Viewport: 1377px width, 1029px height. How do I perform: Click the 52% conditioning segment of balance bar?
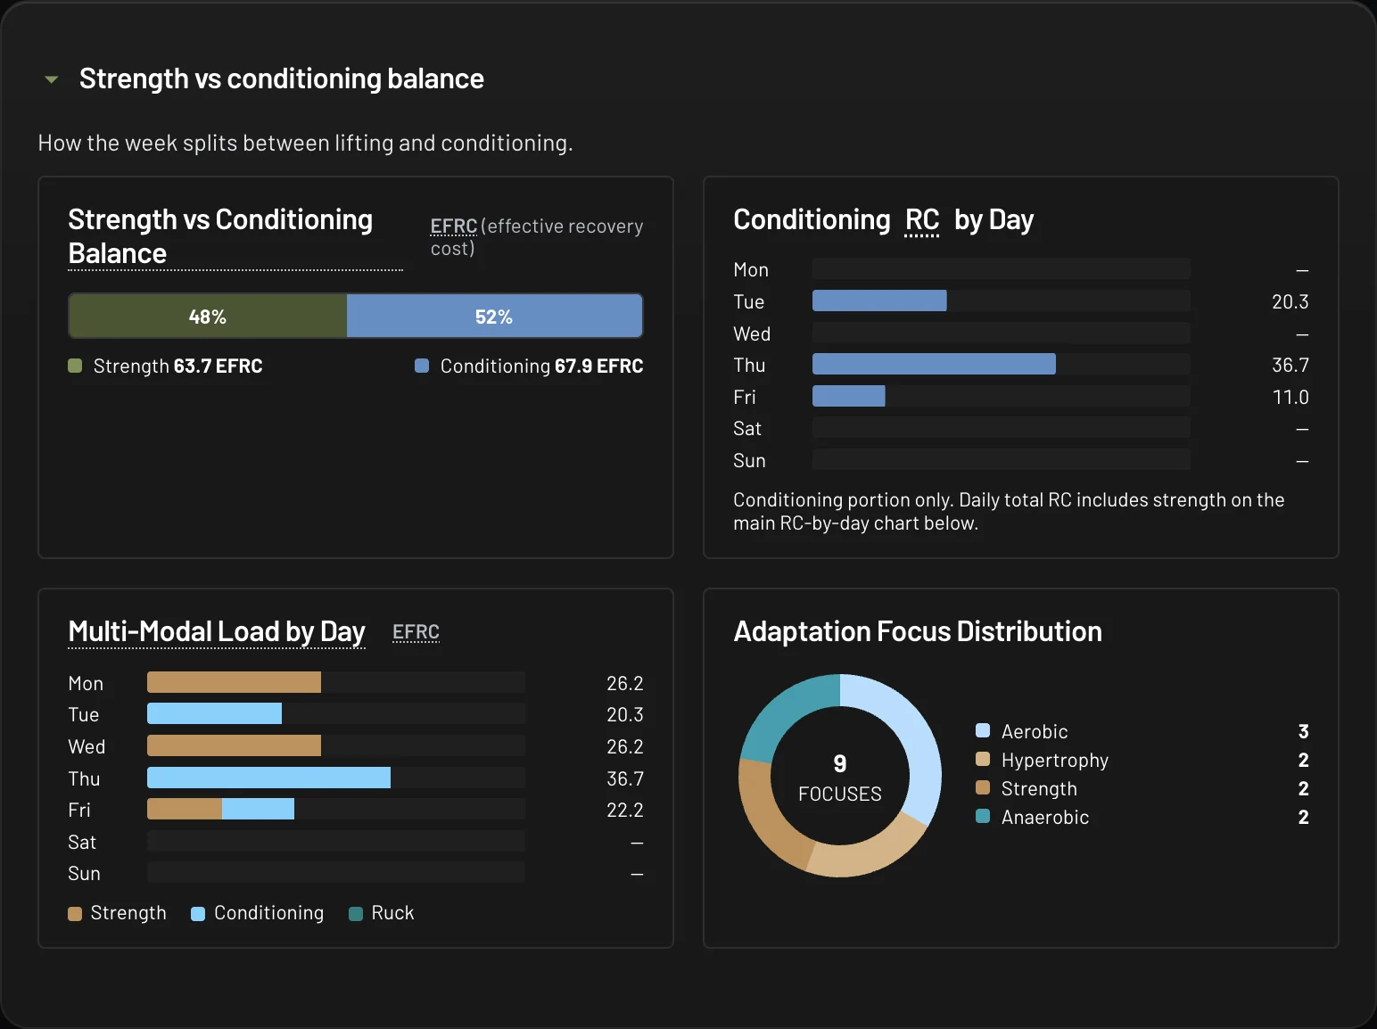point(495,317)
